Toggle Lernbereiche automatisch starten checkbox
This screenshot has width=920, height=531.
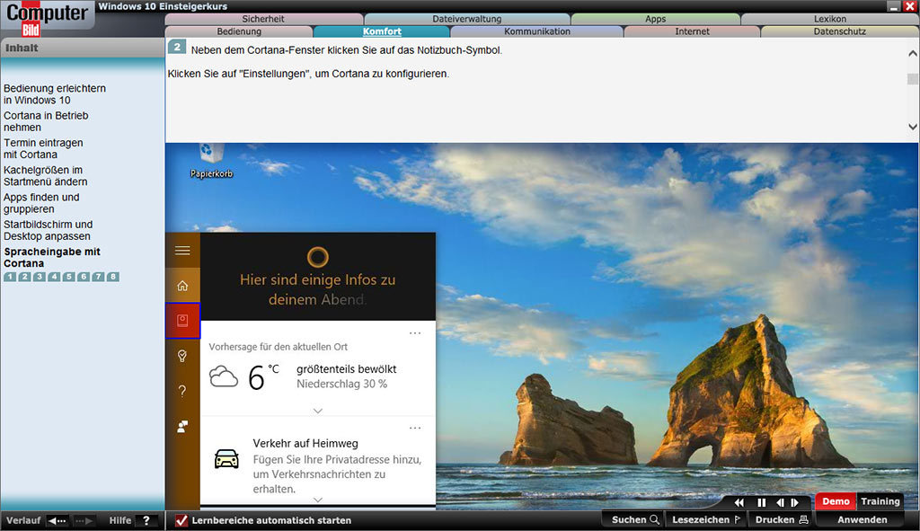181,520
